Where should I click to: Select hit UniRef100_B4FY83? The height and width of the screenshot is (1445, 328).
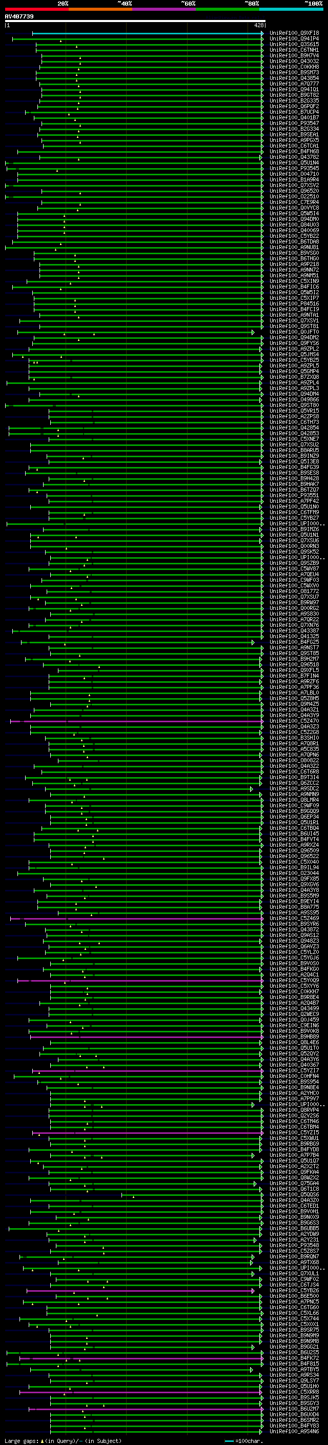coord(294,1426)
